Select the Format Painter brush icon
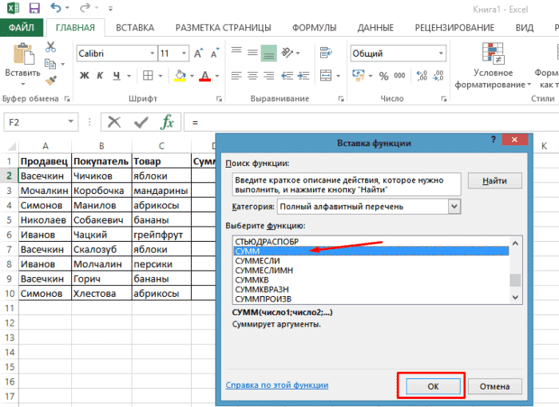Image resolution: width=559 pixels, height=407 pixels. pyautogui.click(x=51, y=80)
